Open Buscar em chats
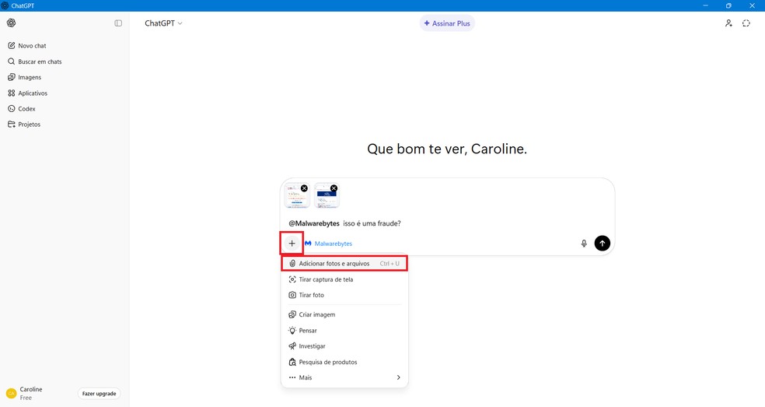 click(65, 61)
